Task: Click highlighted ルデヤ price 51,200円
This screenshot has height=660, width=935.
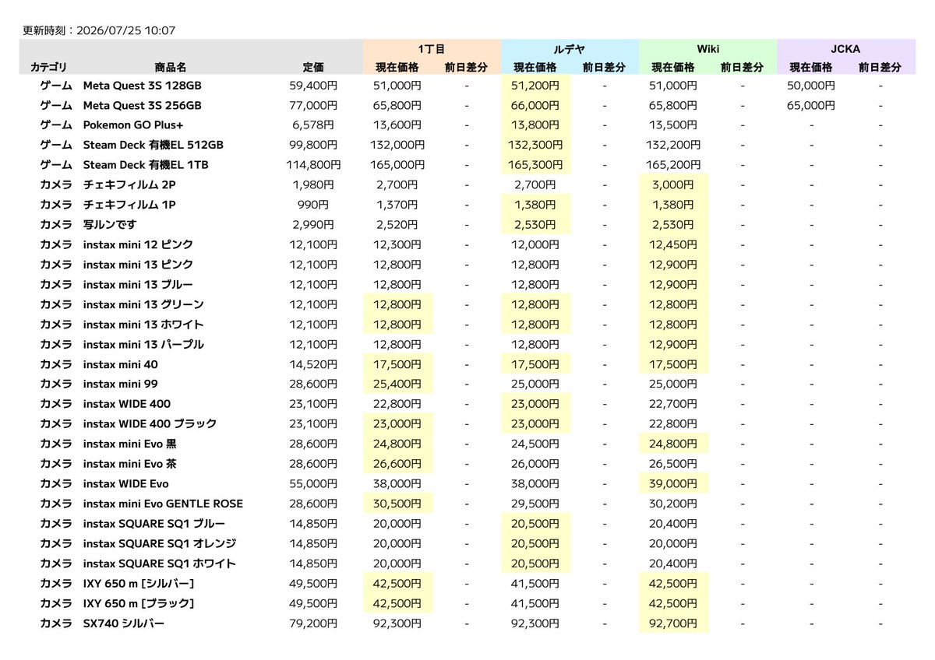Action: tap(535, 86)
